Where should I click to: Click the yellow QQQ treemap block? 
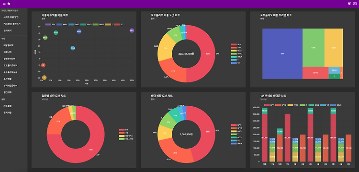point(333,48)
